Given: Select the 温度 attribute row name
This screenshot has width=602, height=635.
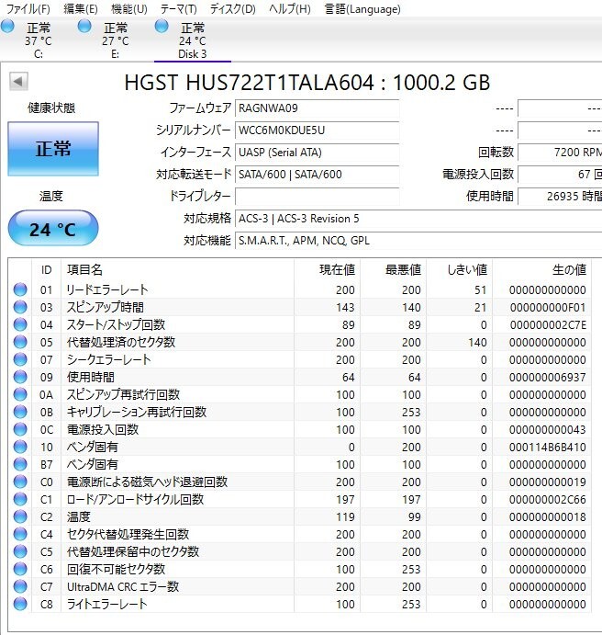Looking at the screenshot, I should 78,516.
